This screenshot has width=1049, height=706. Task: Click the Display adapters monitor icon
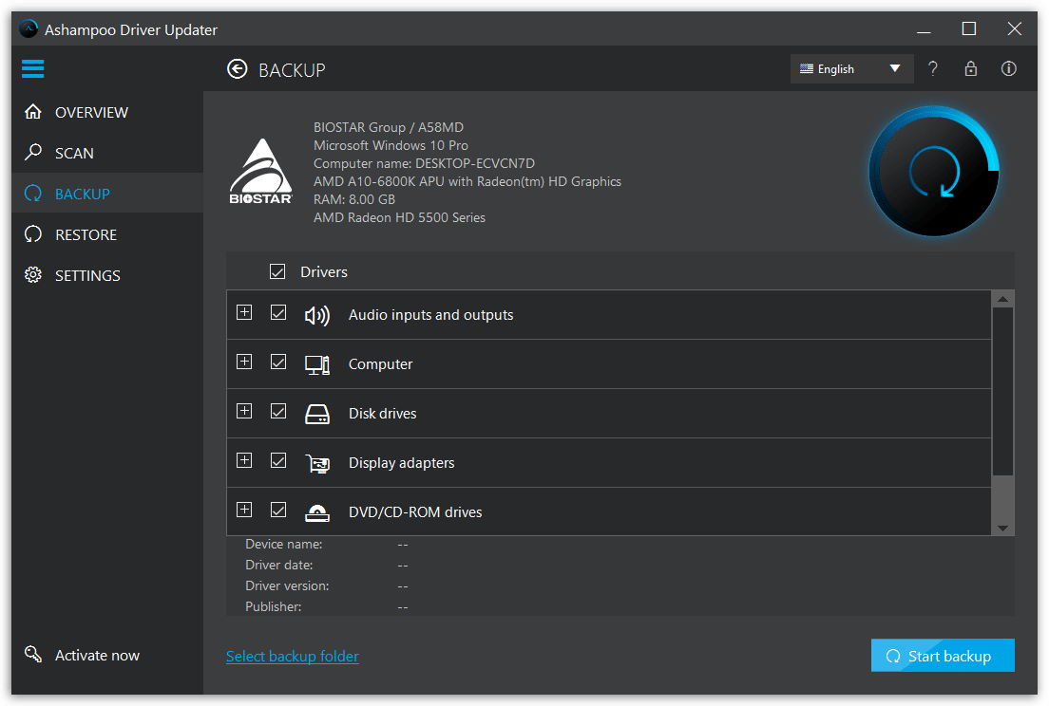point(317,463)
